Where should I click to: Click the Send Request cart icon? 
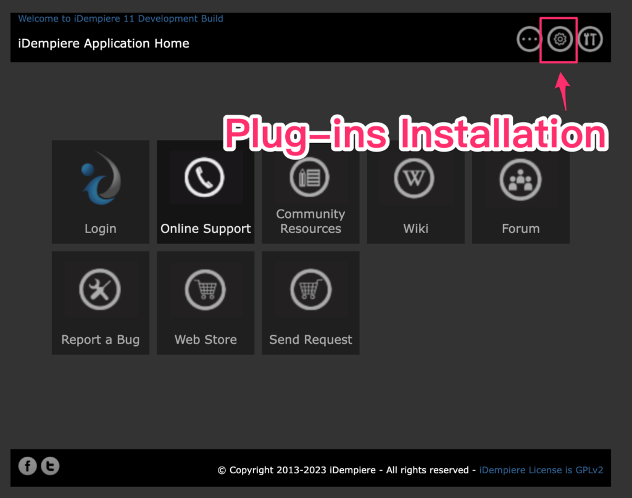coord(310,289)
